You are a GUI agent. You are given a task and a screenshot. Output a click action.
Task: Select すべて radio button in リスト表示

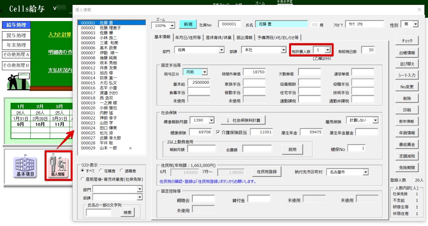(82, 171)
